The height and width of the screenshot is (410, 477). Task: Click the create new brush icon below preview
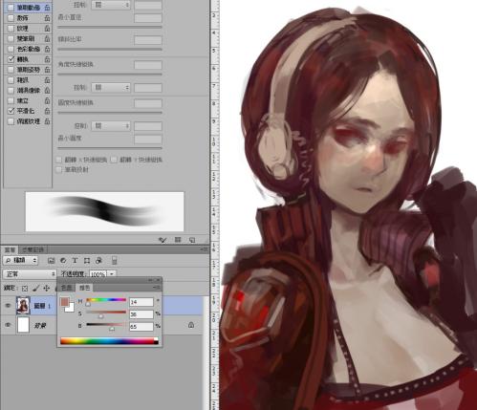[192, 240]
